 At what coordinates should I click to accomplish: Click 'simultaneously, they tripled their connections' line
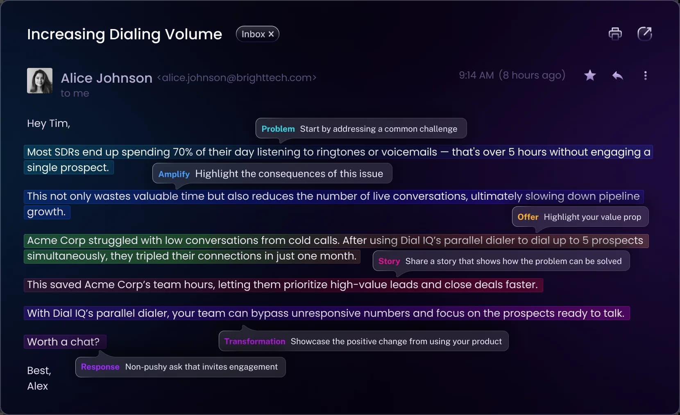192,256
